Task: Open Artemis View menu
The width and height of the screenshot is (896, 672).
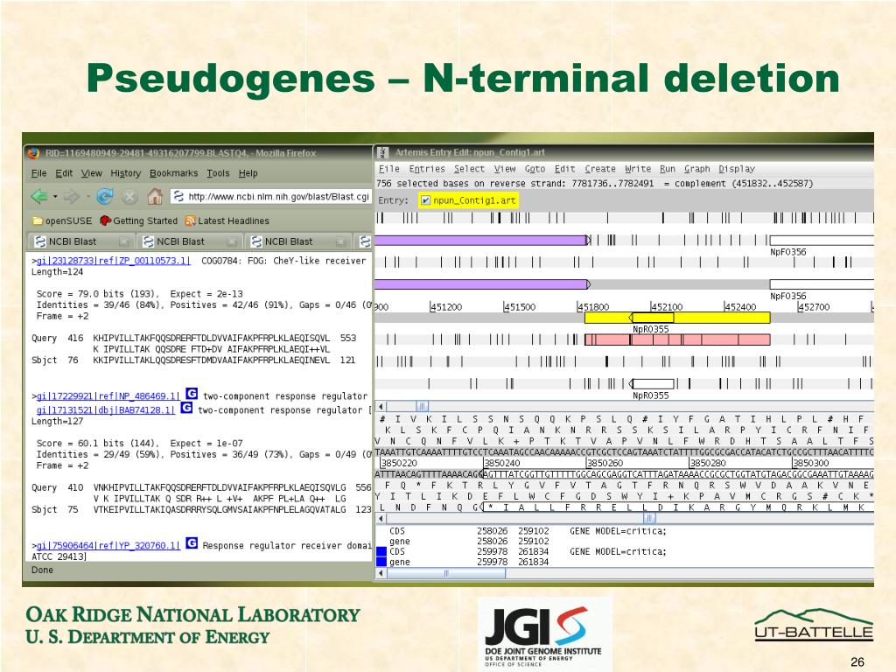Action: coord(505,169)
